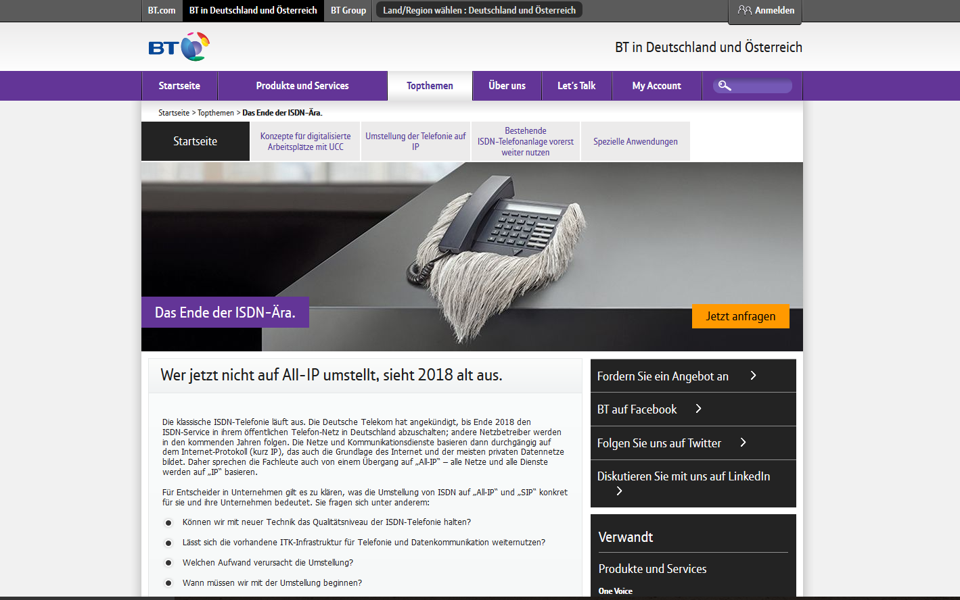Screen dimensions: 960x600
Task: Click the Das Ende der ISDN-Ära banner title
Action: [225, 312]
